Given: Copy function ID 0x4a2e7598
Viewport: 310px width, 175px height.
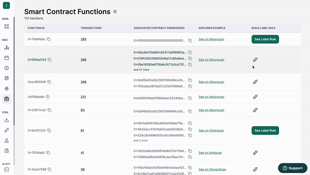Looking at the screenshot, I should tap(50, 170).
